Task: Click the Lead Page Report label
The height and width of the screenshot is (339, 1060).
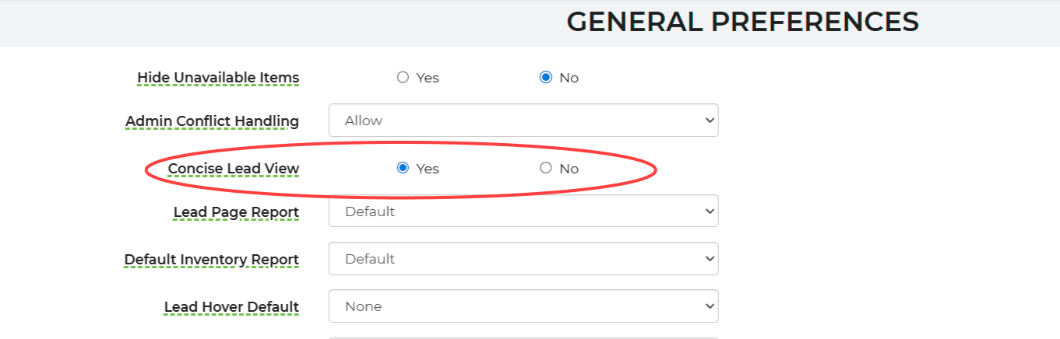Action: tap(236, 211)
